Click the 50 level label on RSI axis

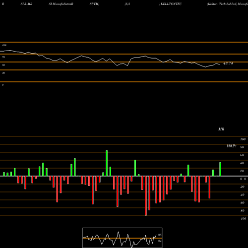tap(3, 65)
